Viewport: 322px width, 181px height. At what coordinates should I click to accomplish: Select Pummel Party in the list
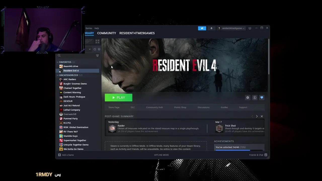(77, 119)
